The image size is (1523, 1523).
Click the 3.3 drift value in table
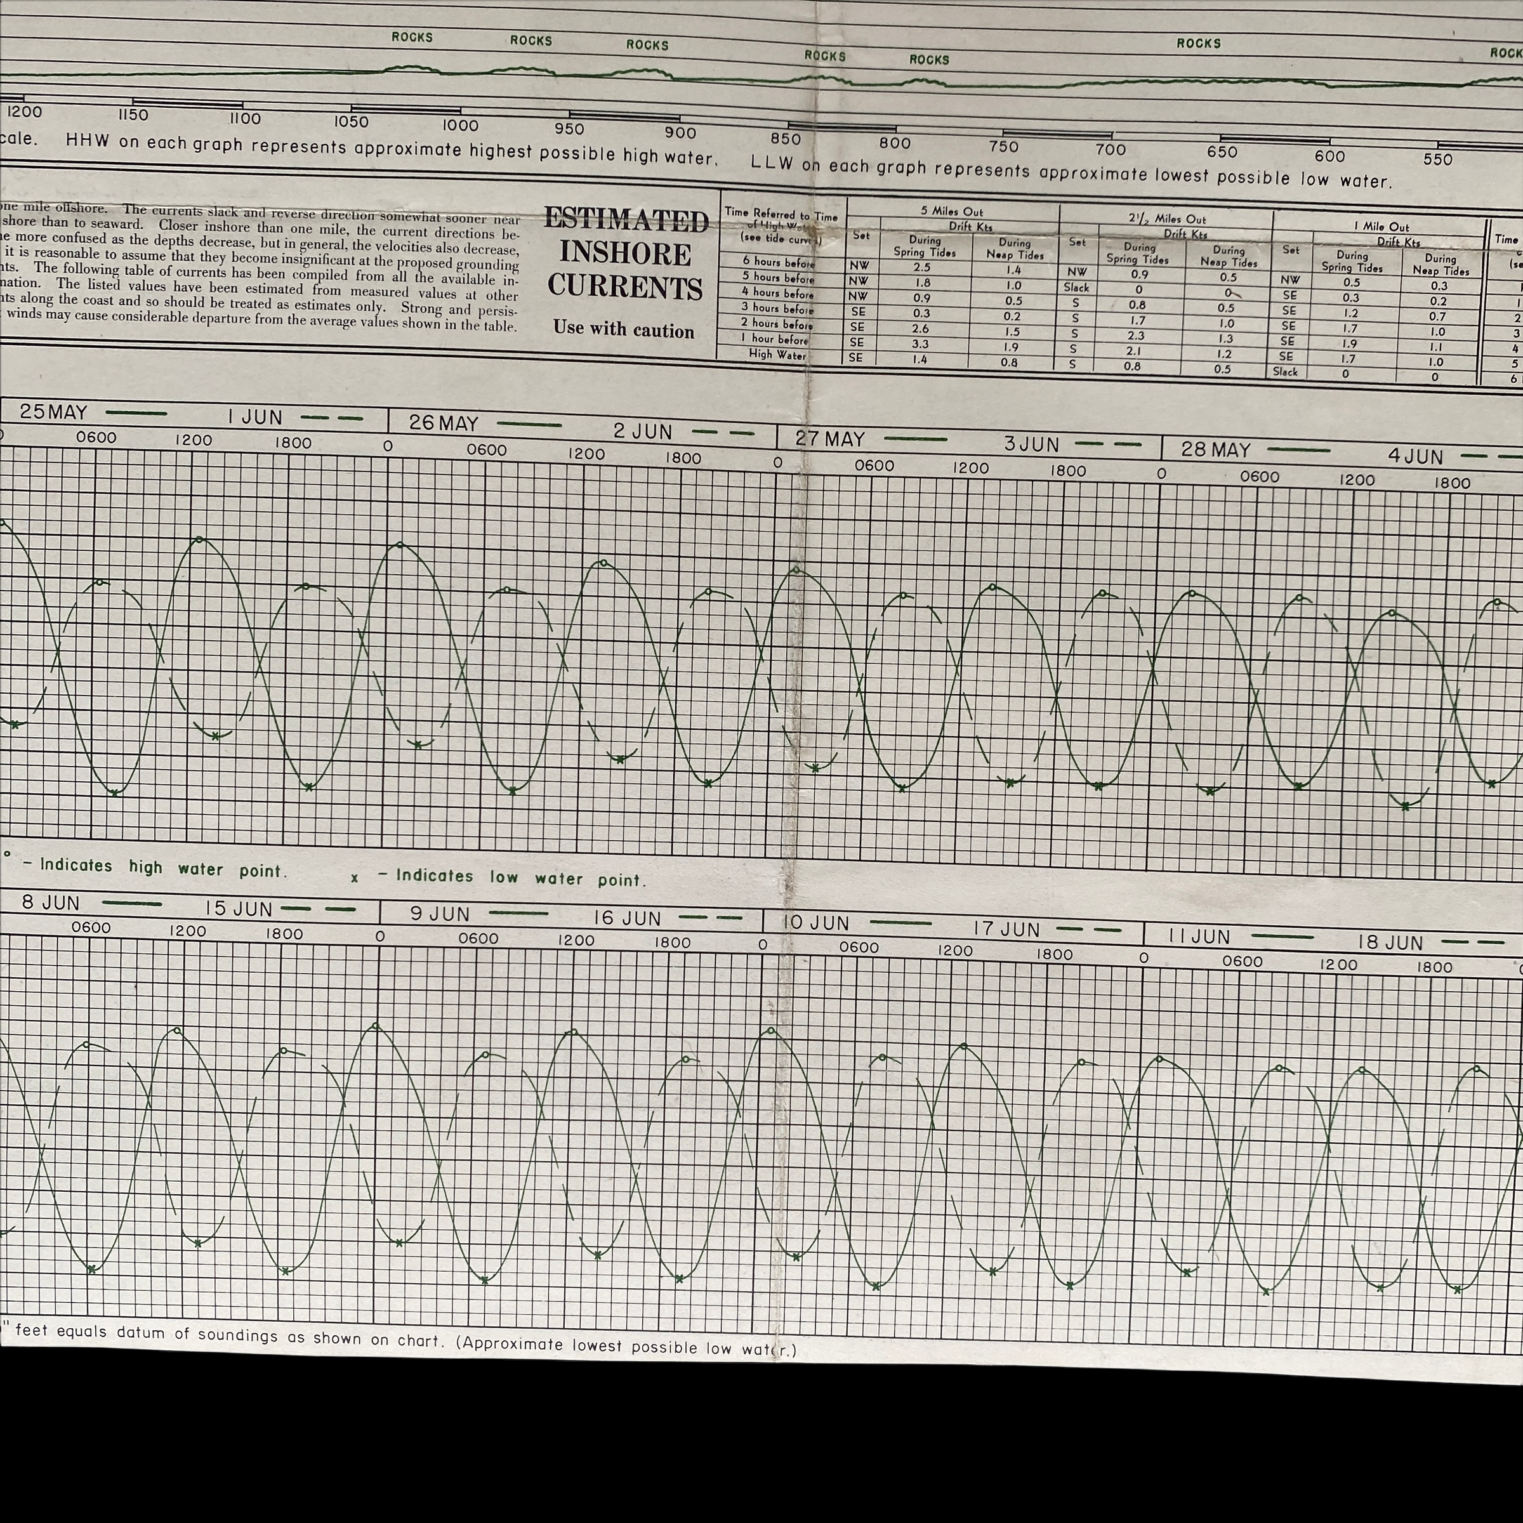tap(920, 344)
